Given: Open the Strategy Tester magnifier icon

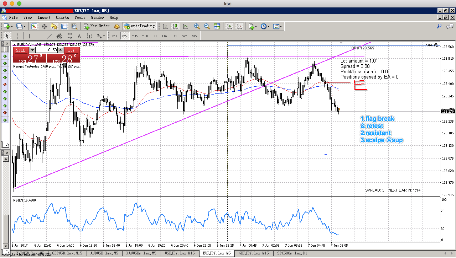Looking at the screenshot, I should pyautogui.click(x=74, y=26).
